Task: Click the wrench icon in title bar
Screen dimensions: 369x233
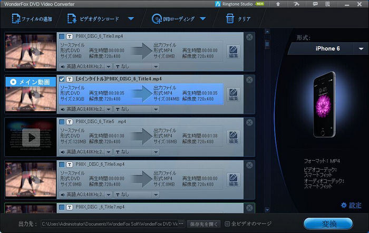Action: pos(296,4)
